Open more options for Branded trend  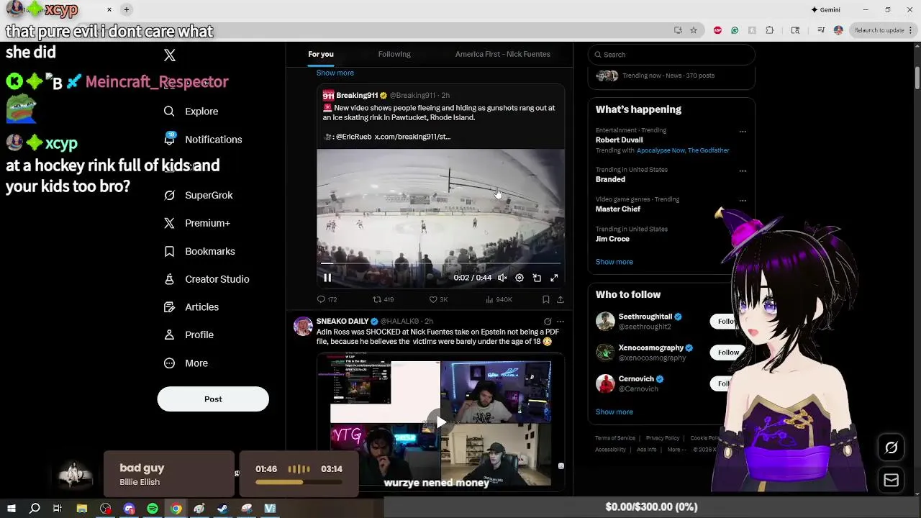coord(743,171)
